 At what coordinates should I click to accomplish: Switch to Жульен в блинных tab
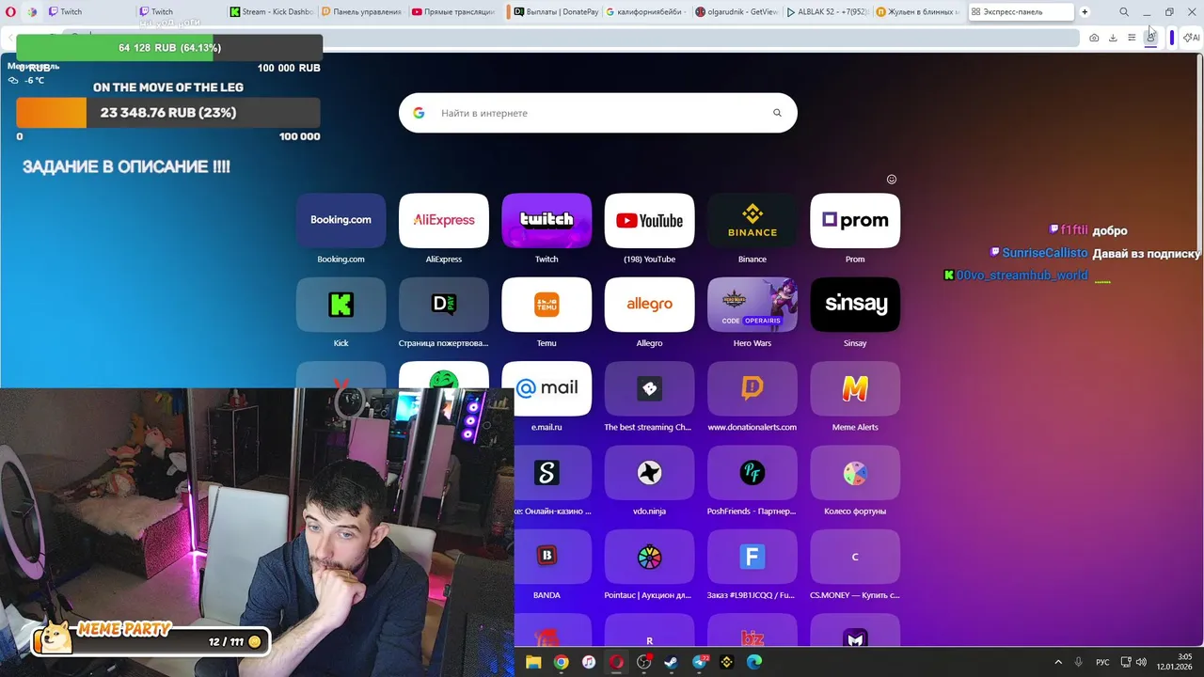pos(918,12)
